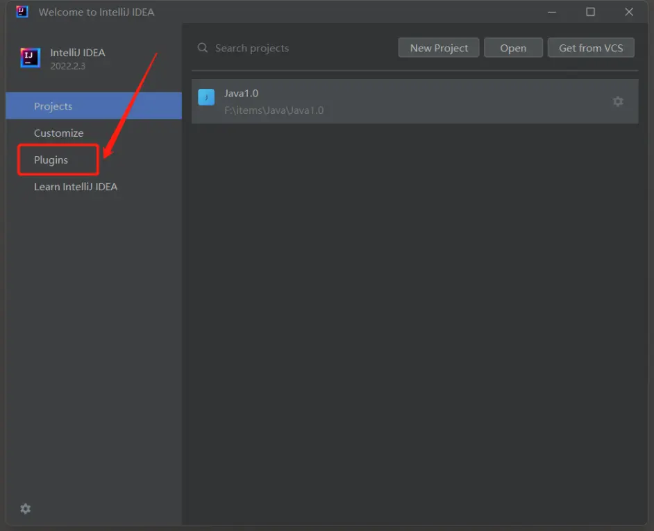Image resolution: width=654 pixels, height=531 pixels.
Task: Open gear options for Java1.0 project
Action: pyautogui.click(x=618, y=101)
